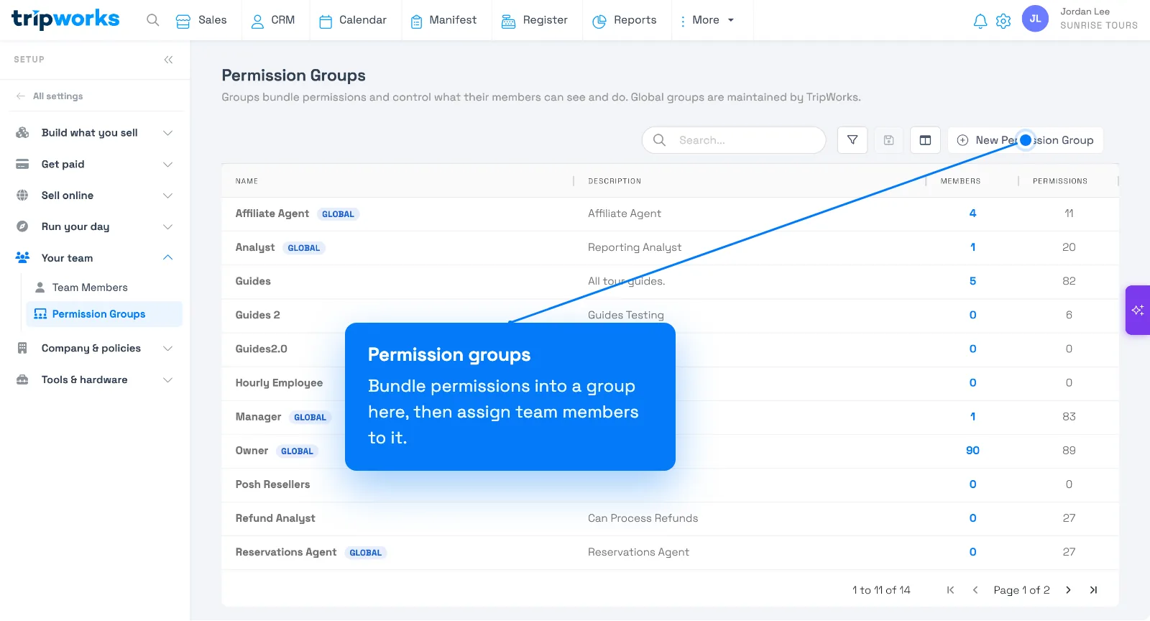This screenshot has height=621, width=1150.
Task: Expand Company & policies section
Action: point(167,348)
